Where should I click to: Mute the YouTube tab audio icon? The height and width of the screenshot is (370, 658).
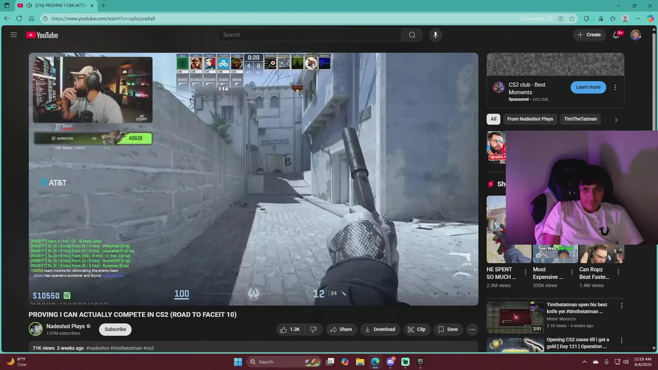[29, 6]
